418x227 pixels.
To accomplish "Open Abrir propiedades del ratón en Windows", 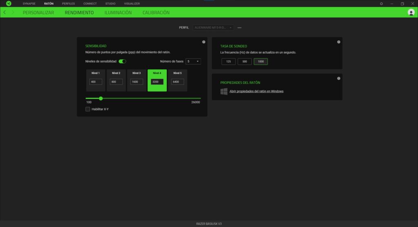I will tap(256, 91).
